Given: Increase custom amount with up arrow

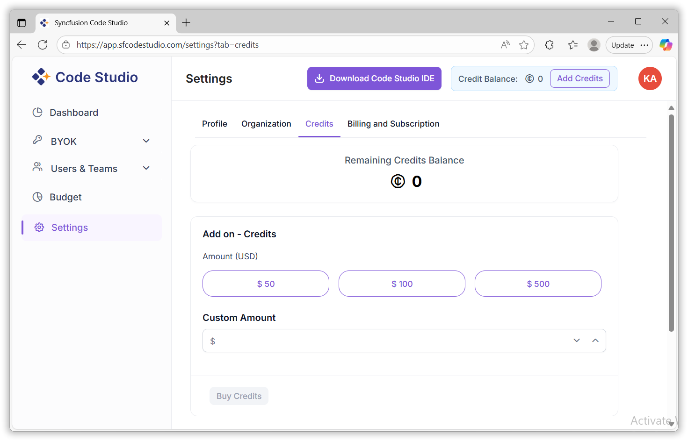Looking at the screenshot, I should (595, 341).
